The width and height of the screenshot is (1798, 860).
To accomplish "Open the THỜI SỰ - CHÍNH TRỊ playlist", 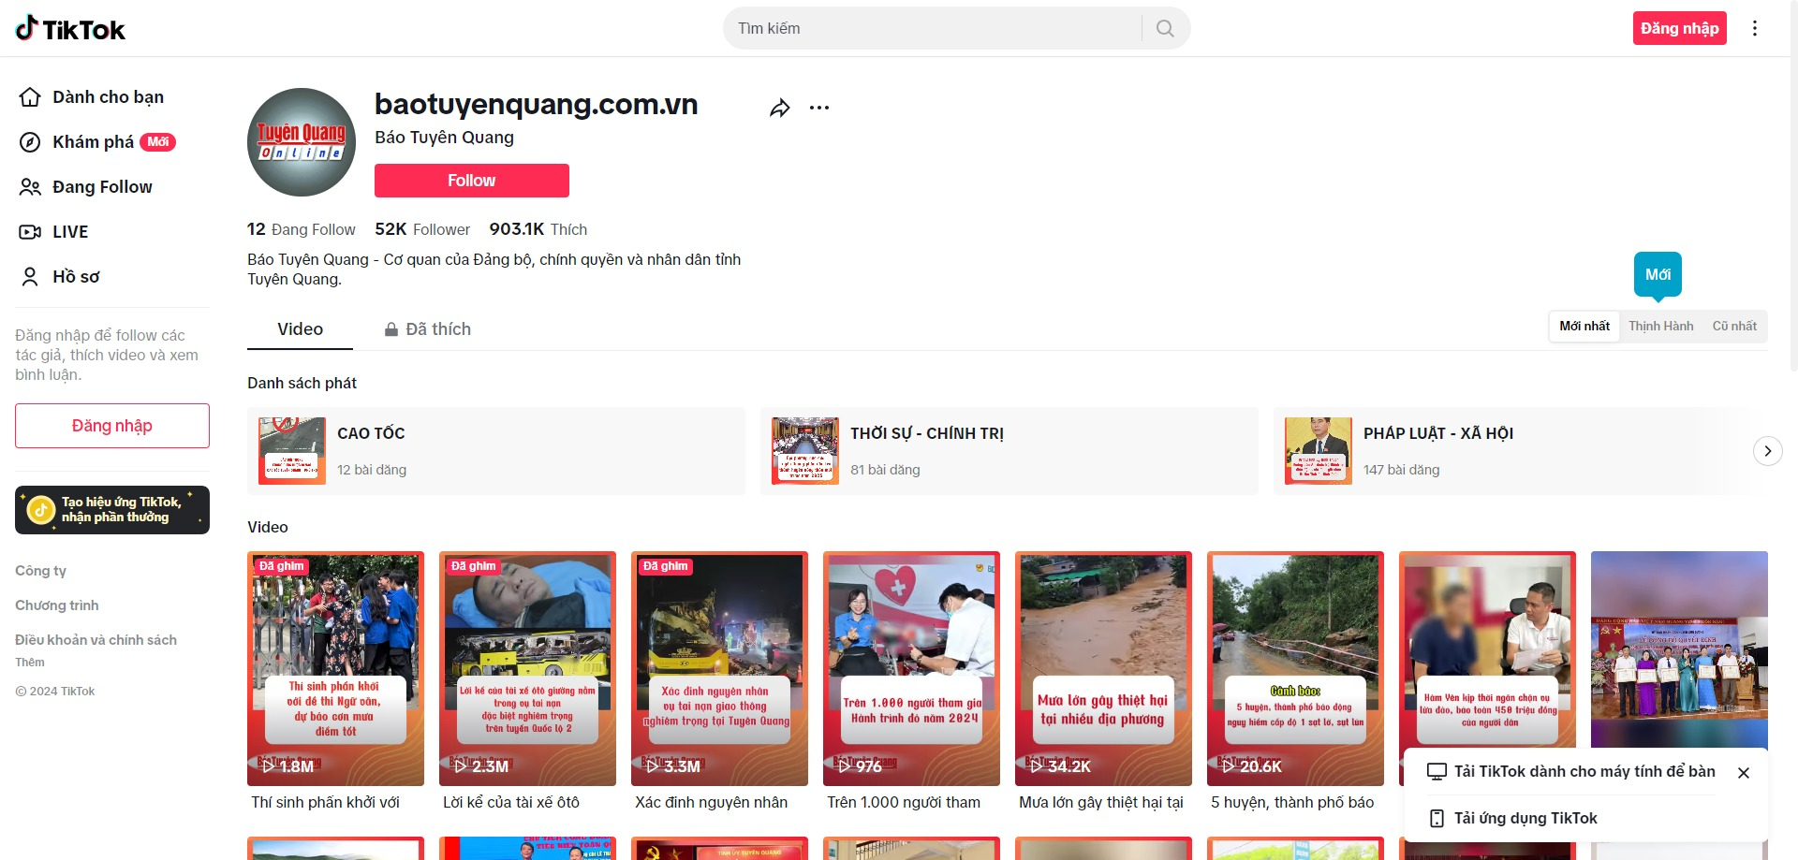I will click(1010, 451).
